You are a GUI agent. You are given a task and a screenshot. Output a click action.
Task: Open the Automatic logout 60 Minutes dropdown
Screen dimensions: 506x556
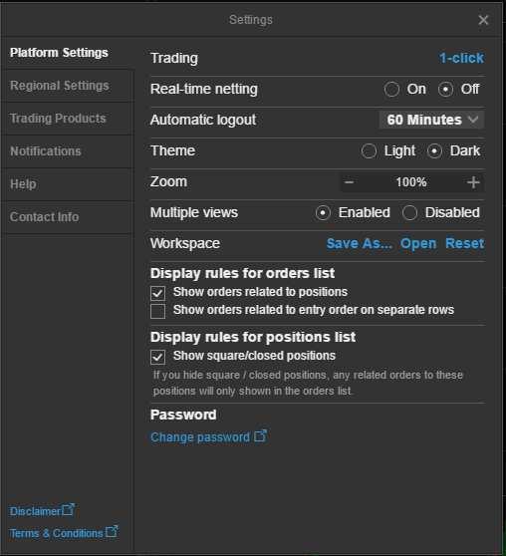[x=431, y=120]
